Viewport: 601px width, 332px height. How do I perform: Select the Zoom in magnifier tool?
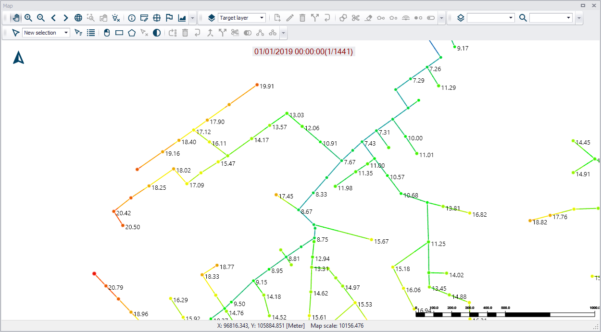[x=28, y=18]
